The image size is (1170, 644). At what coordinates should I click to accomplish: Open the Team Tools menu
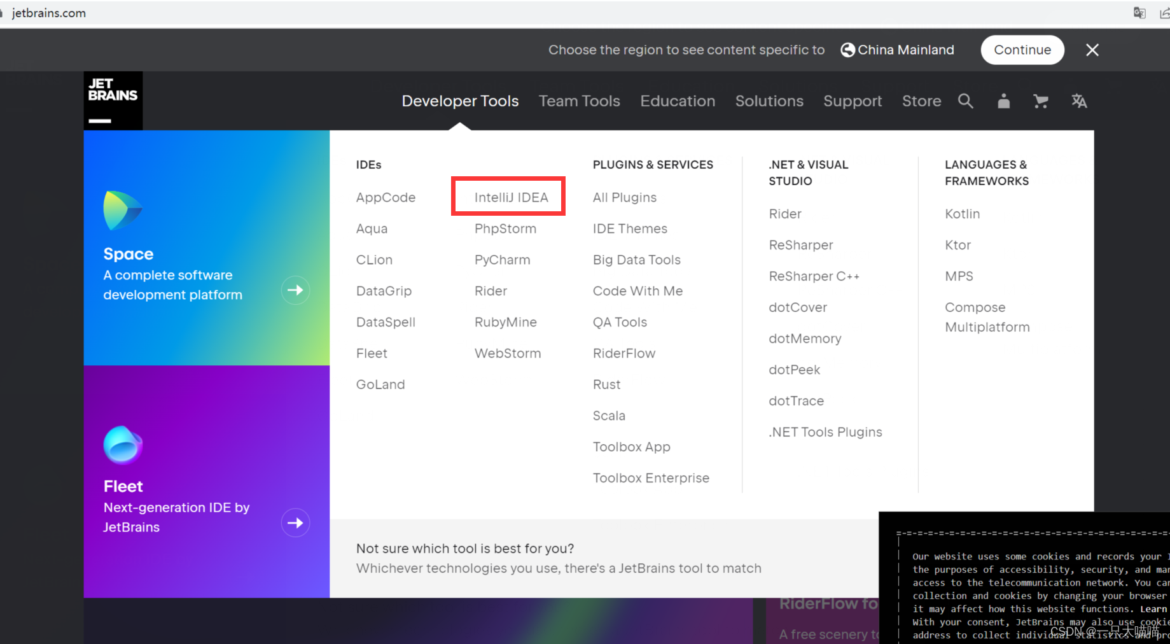[x=580, y=101]
